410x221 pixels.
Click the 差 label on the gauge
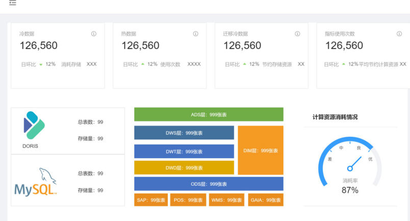point(330,159)
